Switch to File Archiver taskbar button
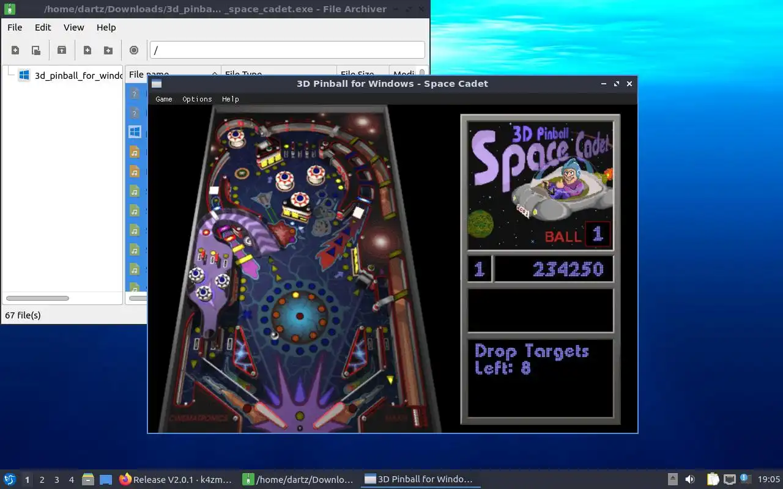This screenshot has width=783, height=489. click(299, 479)
